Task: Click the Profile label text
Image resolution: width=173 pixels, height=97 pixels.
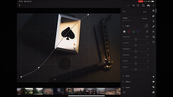Action: click(125, 18)
